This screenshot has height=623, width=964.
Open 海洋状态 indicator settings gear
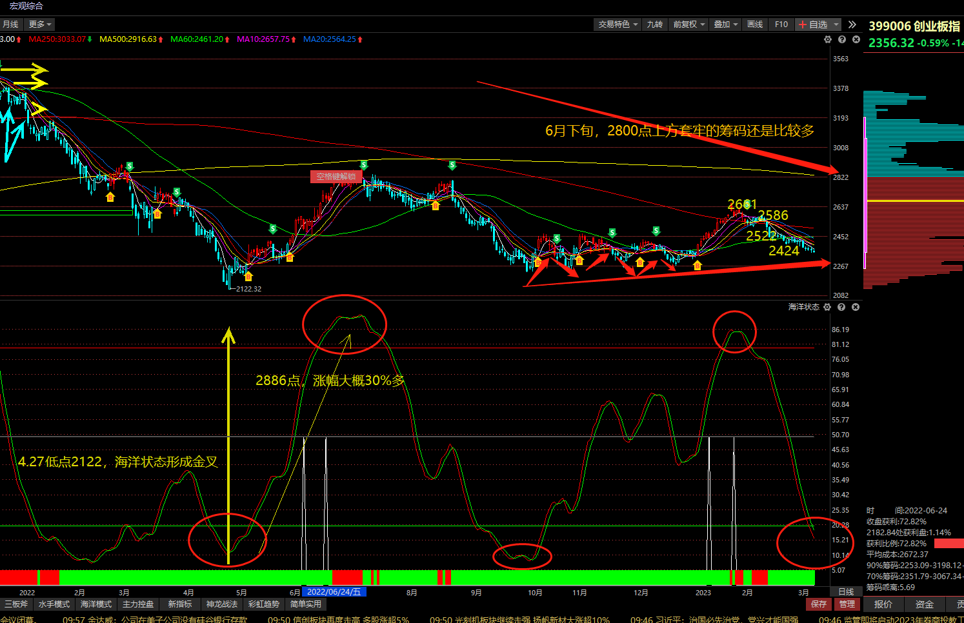point(827,307)
